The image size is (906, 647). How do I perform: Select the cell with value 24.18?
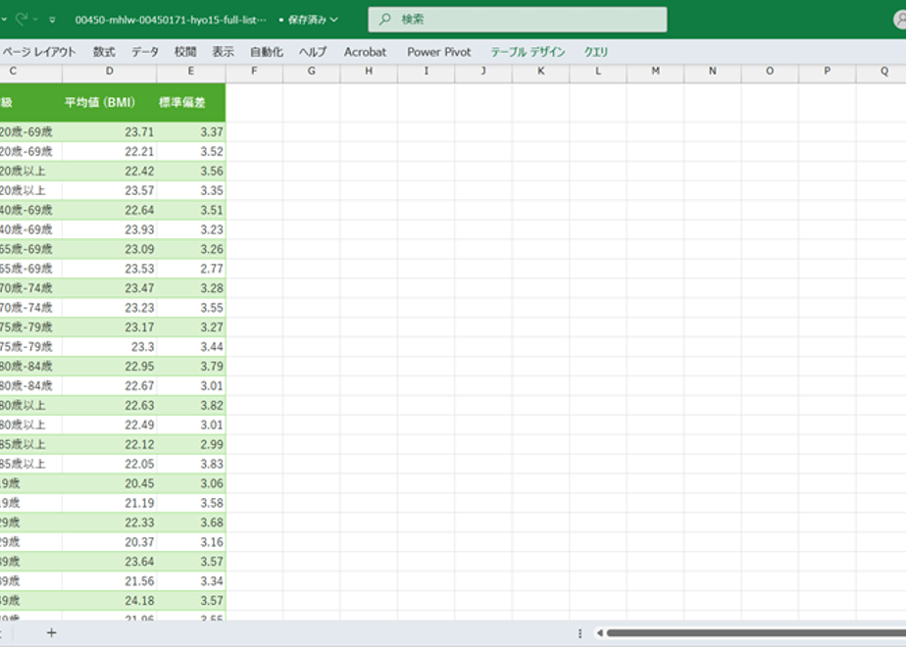coord(109,601)
